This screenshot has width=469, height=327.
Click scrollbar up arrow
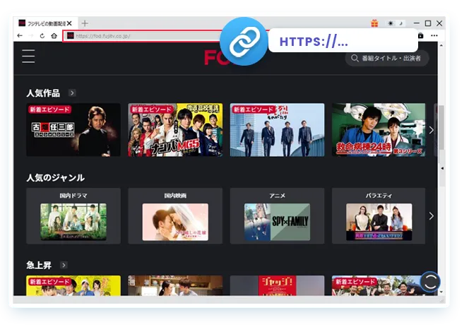click(x=441, y=45)
